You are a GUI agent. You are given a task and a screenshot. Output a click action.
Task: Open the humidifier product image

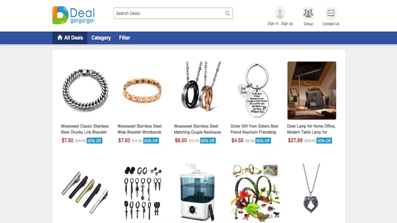pos(198,192)
